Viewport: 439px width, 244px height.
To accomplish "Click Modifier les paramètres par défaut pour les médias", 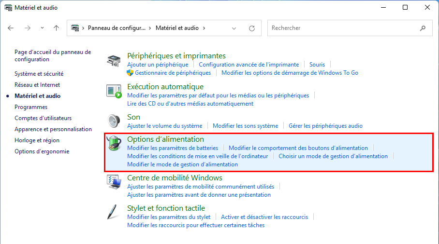I will pyautogui.click(x=218, y=95).
